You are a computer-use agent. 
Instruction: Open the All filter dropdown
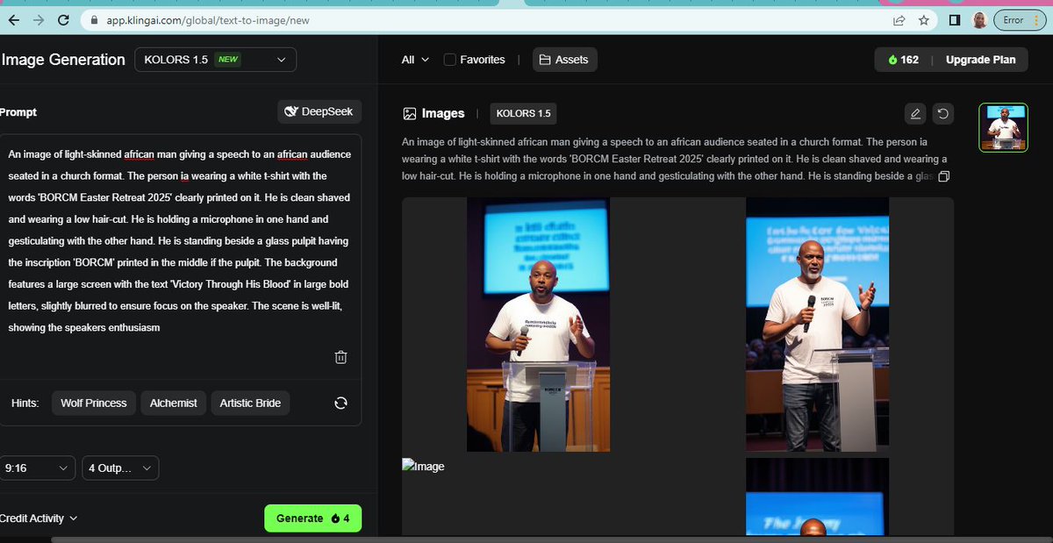(x=415, y=60)
